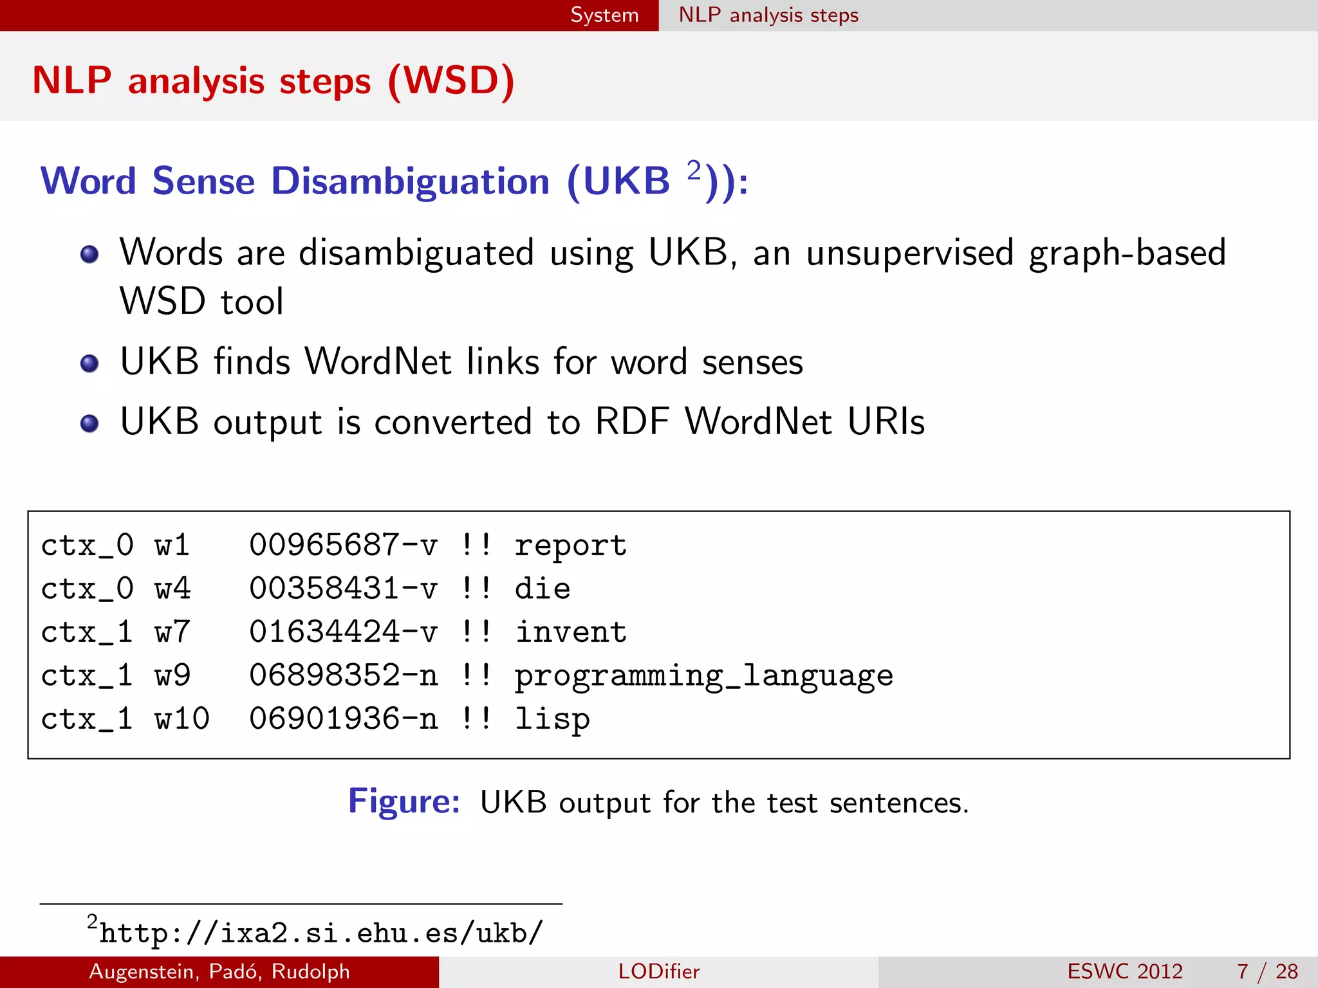Click the 00965687-v synset ID
The image size is (1318, 988).
click(x=344, y=545)
